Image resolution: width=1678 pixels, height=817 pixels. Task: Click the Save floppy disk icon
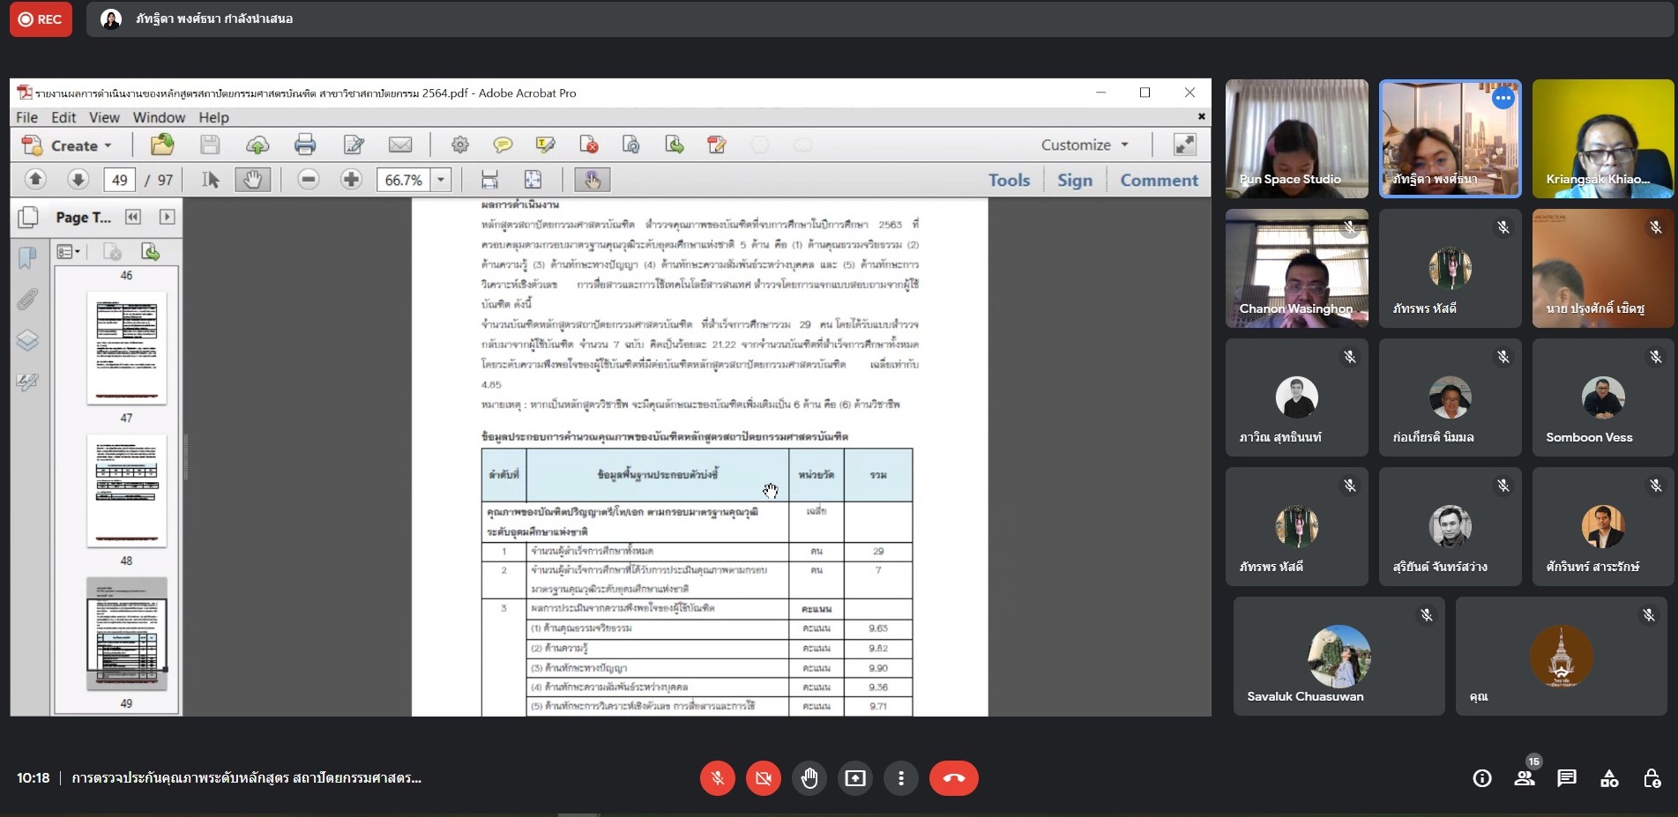tap(210, 145)
